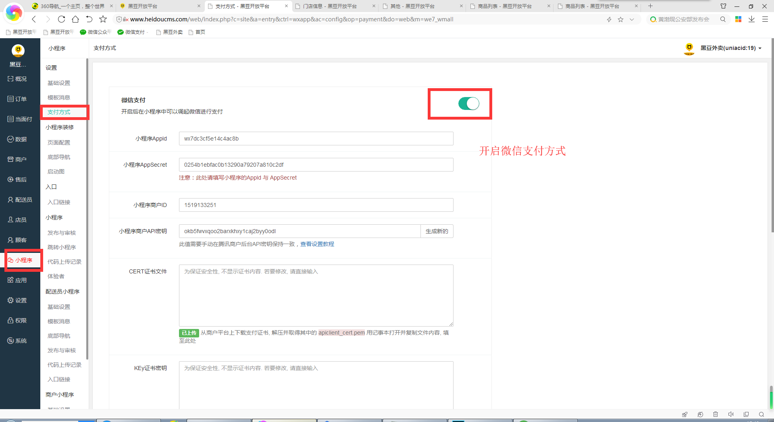Open 微信支付 bookmark
Image resolution: width=774 pixels, height=422 pixels.
(132, 32)
